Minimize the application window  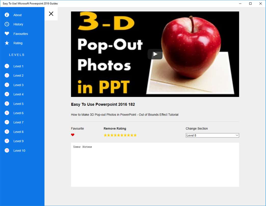[x=240, y=4]
